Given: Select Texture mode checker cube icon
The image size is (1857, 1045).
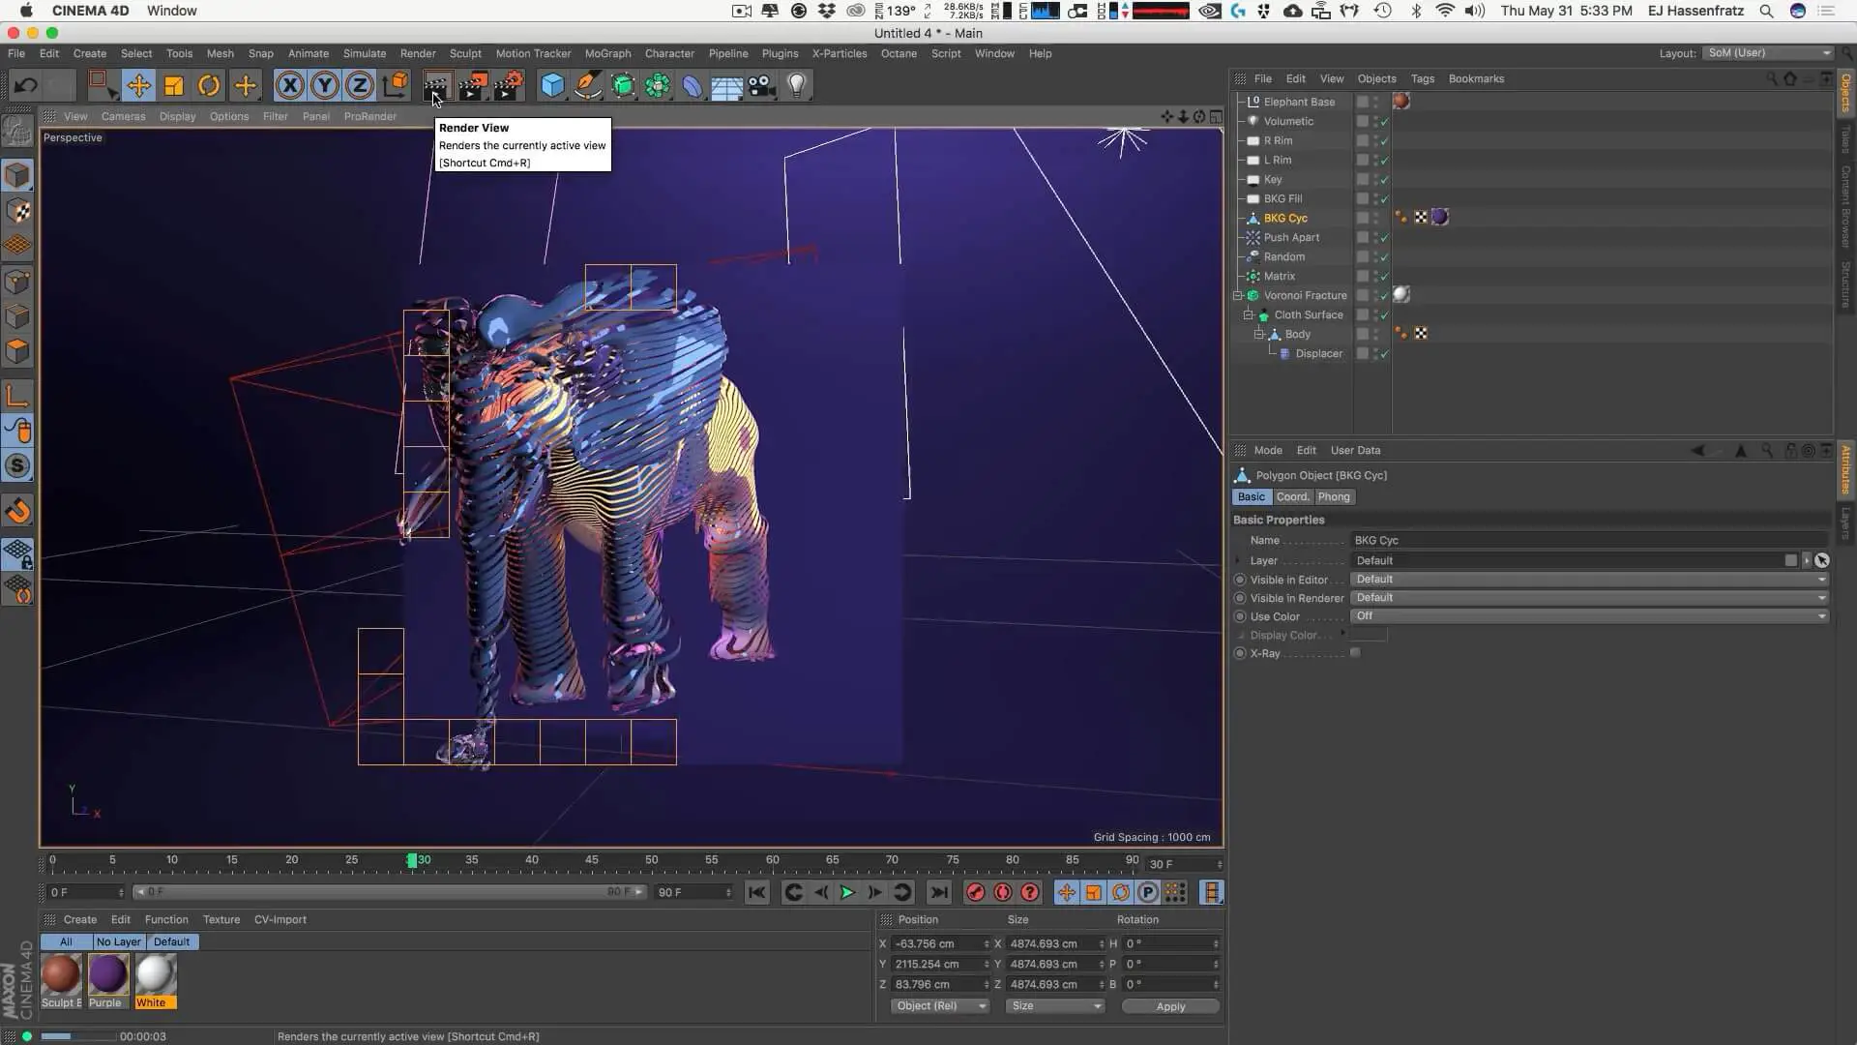Looking at the screenshot, I should 17,211.
